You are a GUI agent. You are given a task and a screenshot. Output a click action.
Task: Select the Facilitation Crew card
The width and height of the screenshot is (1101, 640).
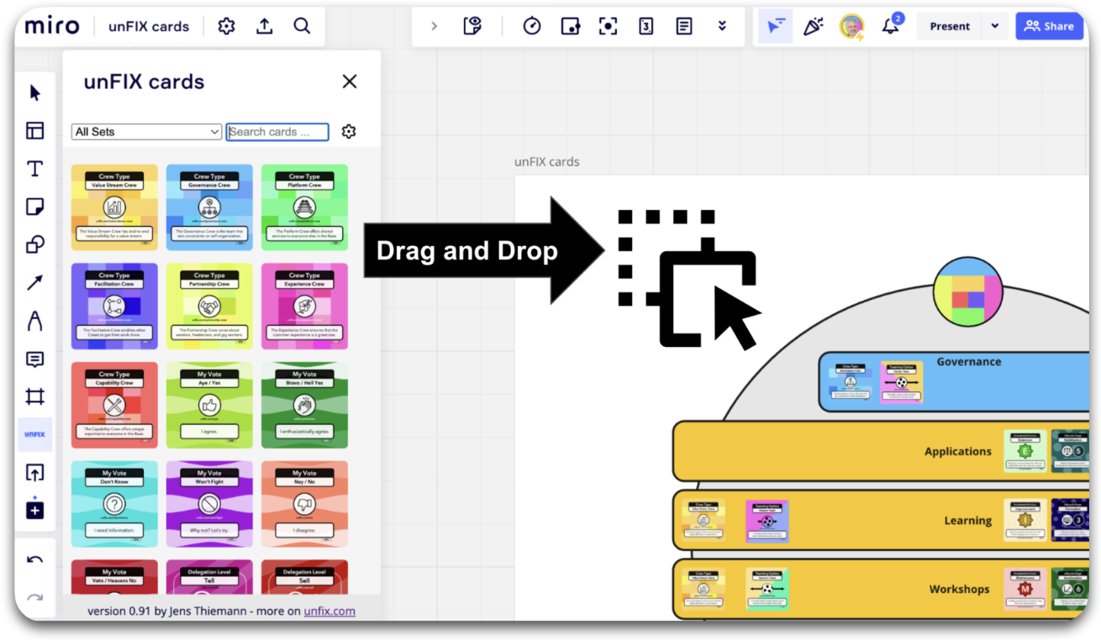(114, 306)
